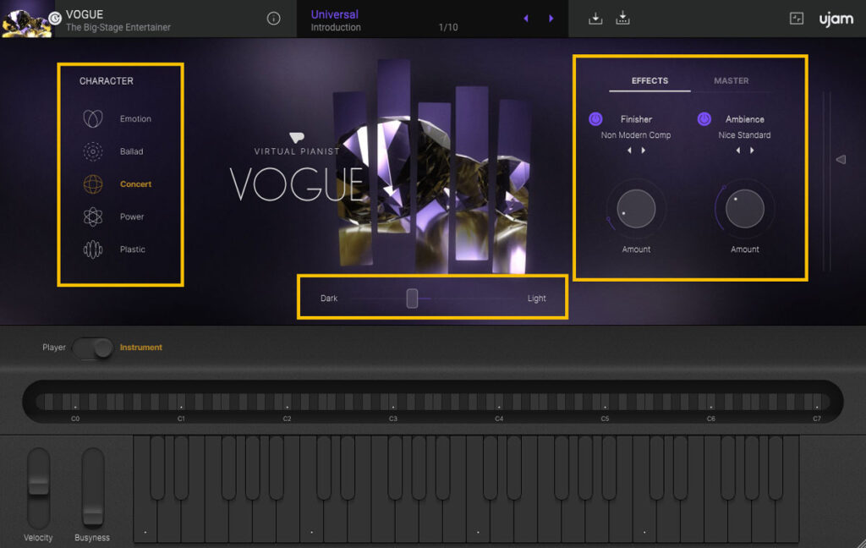Image resolution: width=866 pixels, height=548 pixels.
Task: Click the window resize icon near the ujam logo
Action: tap(796, 18)
